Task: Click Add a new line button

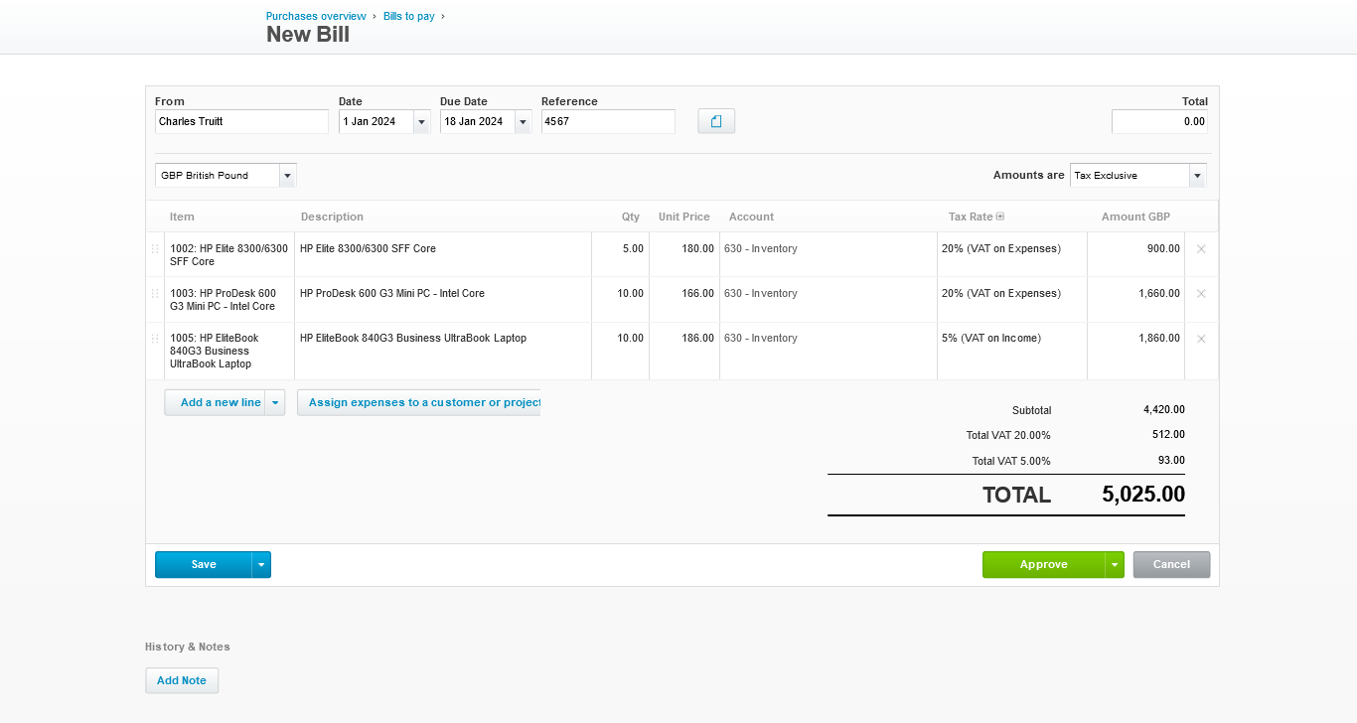Action: [215, 402]
